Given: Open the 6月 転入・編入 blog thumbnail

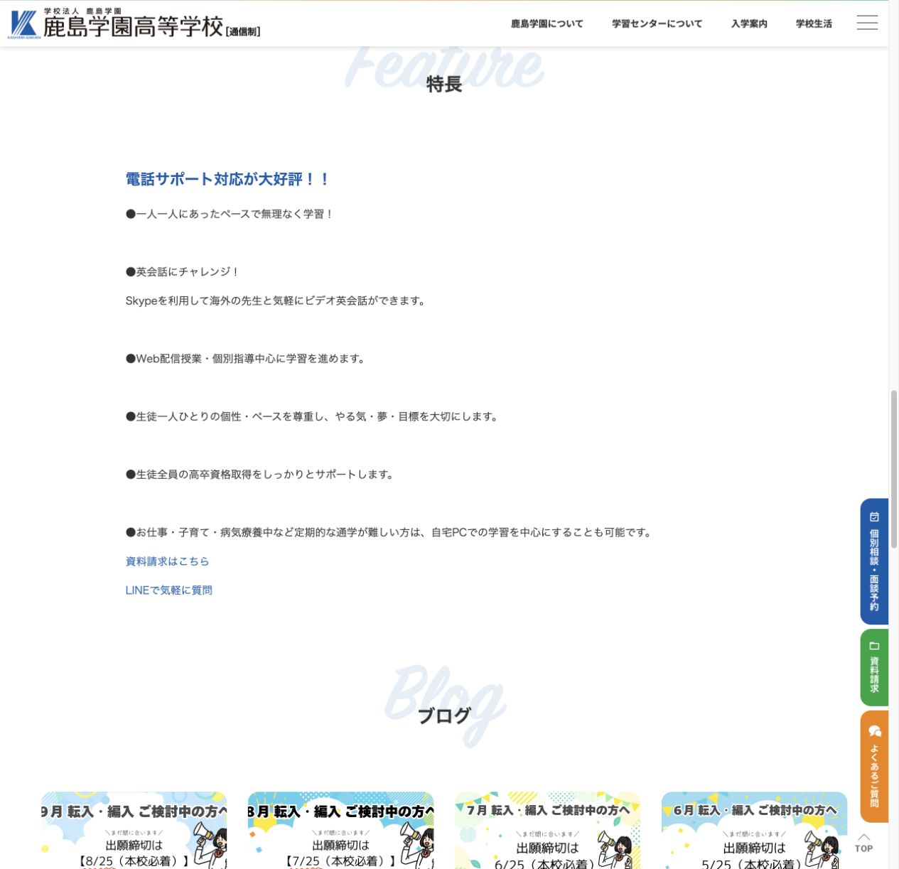Looking at the screenshot, I should pos(754,830).
